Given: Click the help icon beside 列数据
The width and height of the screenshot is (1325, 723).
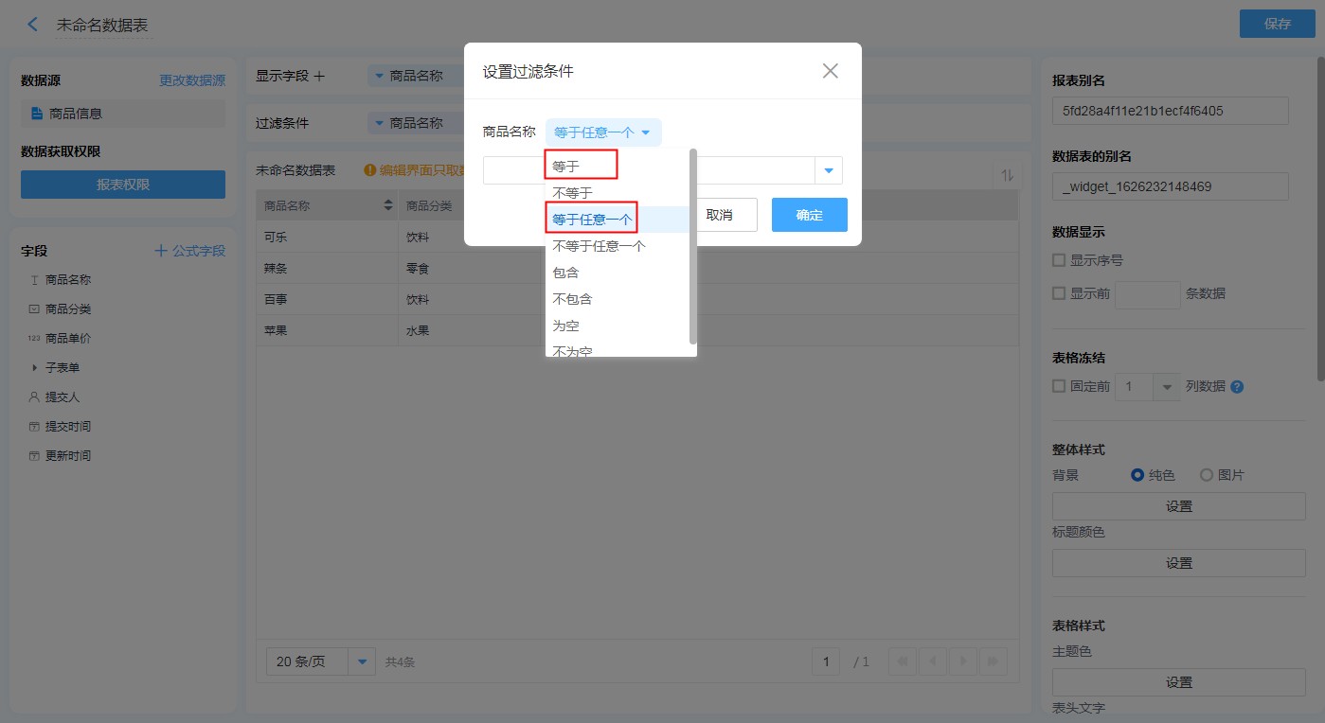Looking at the screenshot, I should [x=1237, y=387].
